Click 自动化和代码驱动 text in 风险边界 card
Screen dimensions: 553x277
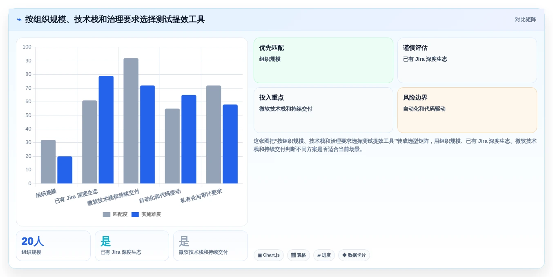[424, 109]
